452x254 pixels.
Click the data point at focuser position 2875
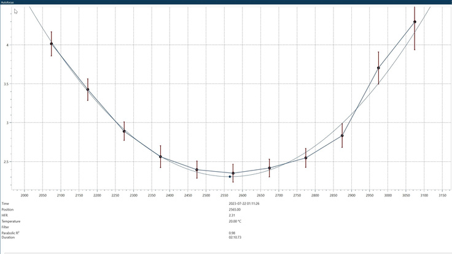coord(342,136)
